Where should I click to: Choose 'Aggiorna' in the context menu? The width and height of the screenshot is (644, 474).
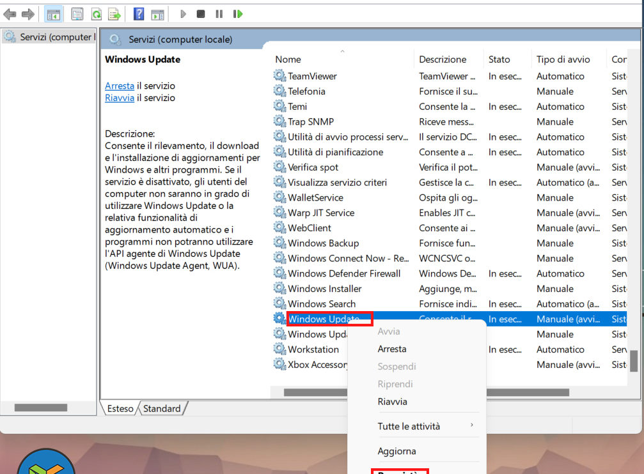[397, 451]
